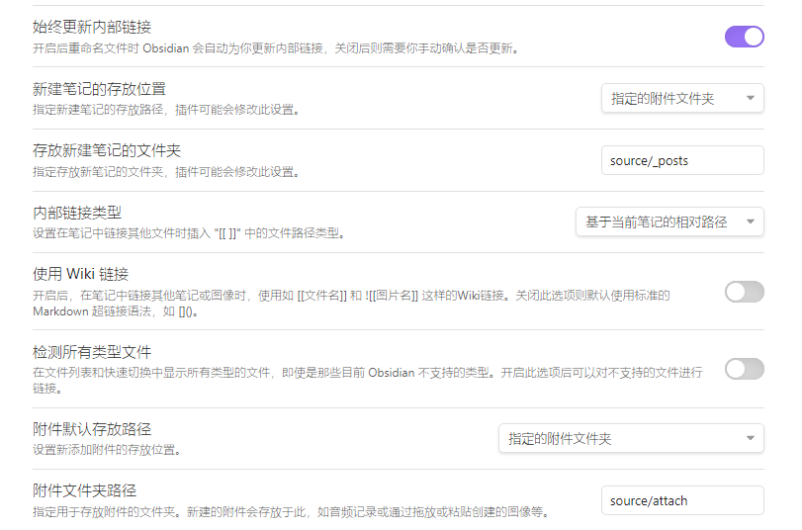Screen dimensions: 802x530
Task: Click the 始终更新内部链接 heading
Action: pos(92,27)
